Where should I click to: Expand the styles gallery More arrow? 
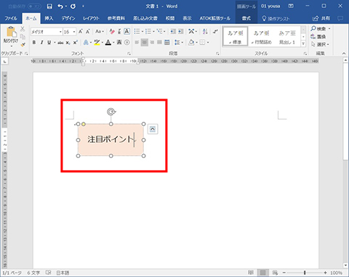pyautogui.click(x=303, y=44)
